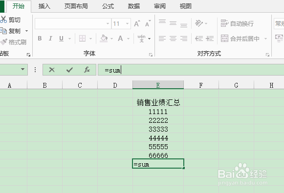The image size is (284, 193).
Task: Align text left
Action: 162,39
